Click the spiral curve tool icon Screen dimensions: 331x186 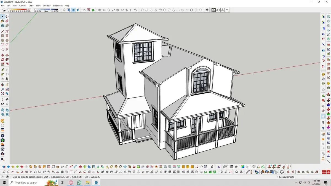tap(100, 10)
